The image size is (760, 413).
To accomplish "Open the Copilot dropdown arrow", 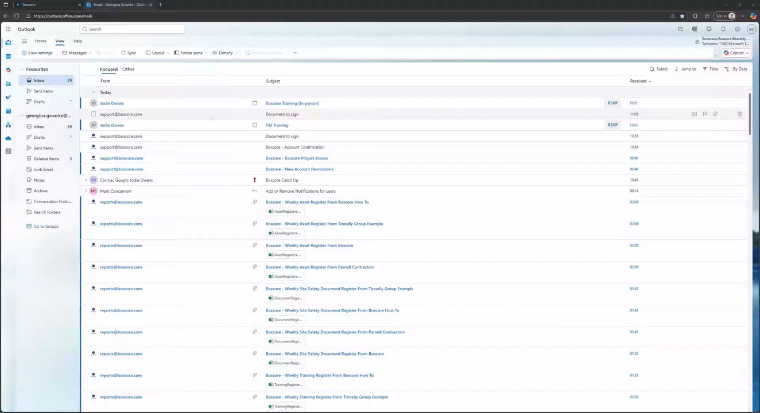I will (x=747, y=53).
